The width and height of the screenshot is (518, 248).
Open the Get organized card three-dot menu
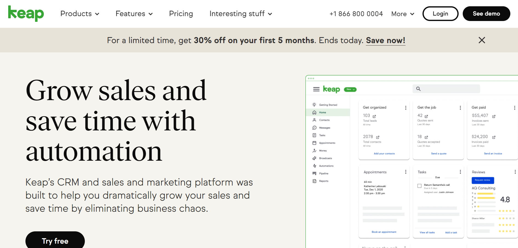coord(406,108)
